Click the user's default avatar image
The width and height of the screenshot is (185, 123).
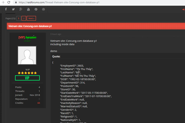point(27,55)
